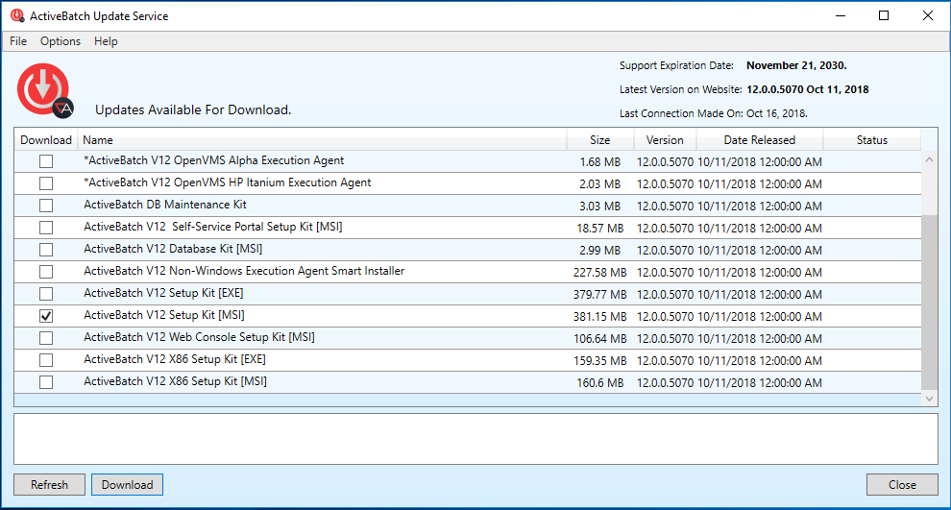The height and width of the screenshot is (510, 951).
Task: Tick the V12 X86 Setup Kit [MSI] checkbox
Action: click(x=46, y=382)
